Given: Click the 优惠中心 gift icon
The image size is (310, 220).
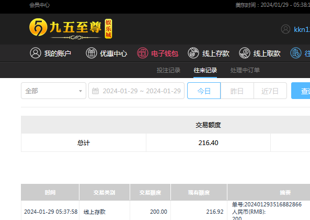Looking at the screenshot, I should [x=91, y=53].
